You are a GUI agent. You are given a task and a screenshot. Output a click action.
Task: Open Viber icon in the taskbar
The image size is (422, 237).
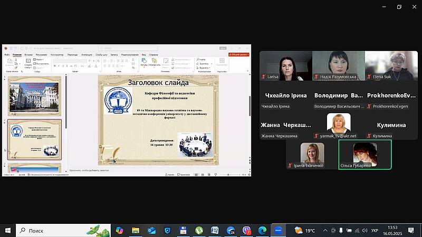pos(246,230)
